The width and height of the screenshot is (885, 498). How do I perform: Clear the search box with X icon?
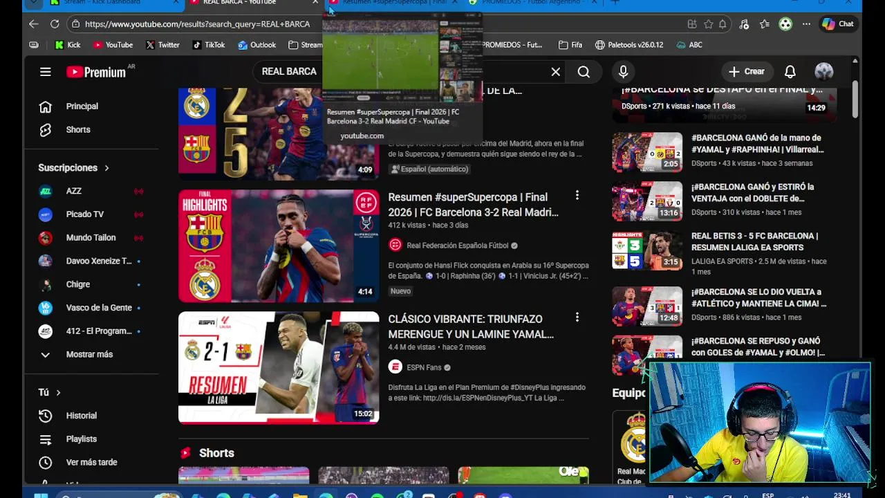555,71
